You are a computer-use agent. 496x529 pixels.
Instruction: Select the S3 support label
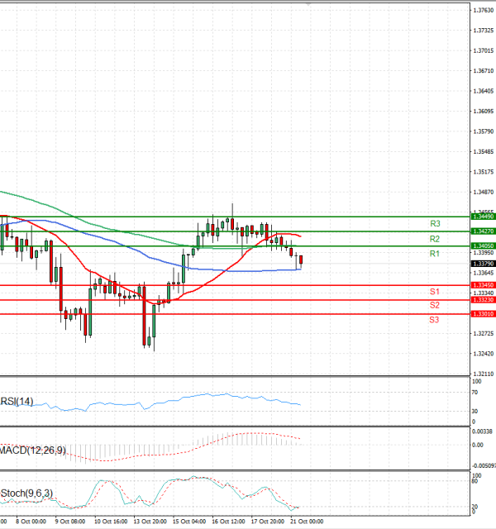[x=434, y=320]
